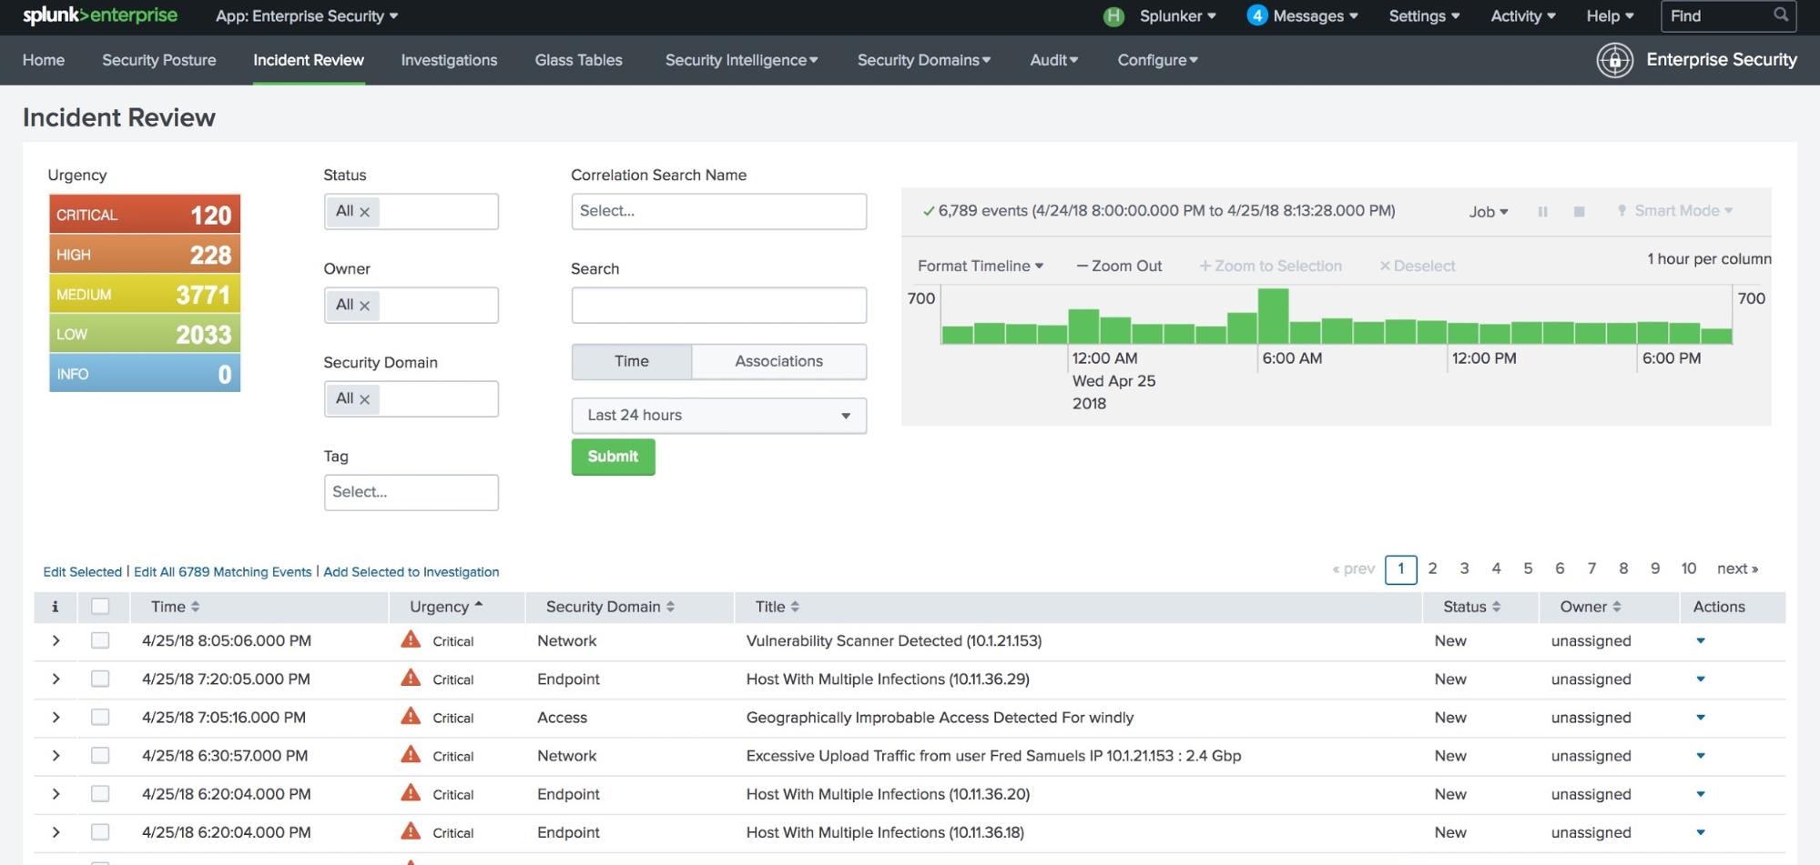
Task: Stop the search job
Action: click(x=1579, y=211)
